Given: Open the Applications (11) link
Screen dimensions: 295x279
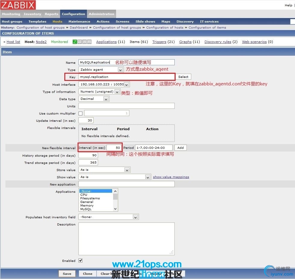Looking at the screenshot, I should [x=106, y=42].
